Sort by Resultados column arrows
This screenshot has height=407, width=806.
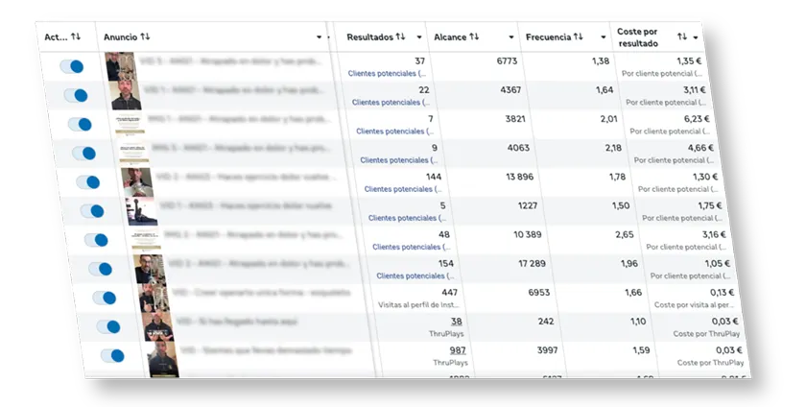click(x=400, y=36)
